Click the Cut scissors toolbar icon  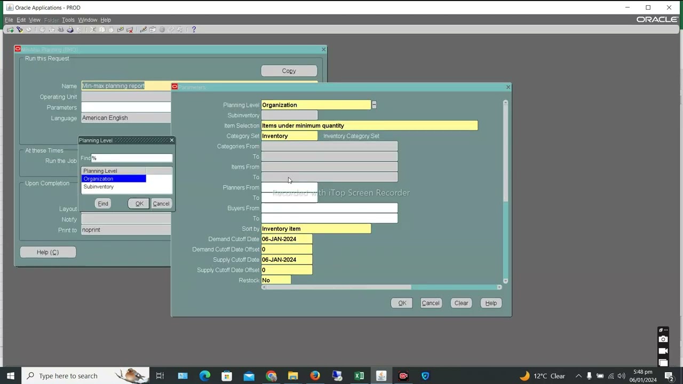click(x=93, y=30)
